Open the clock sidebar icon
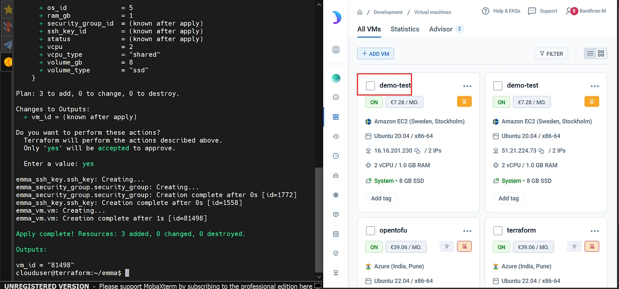The width and height of the screenshot is (619, 289). pyautogui.click(x=336, y=156)
